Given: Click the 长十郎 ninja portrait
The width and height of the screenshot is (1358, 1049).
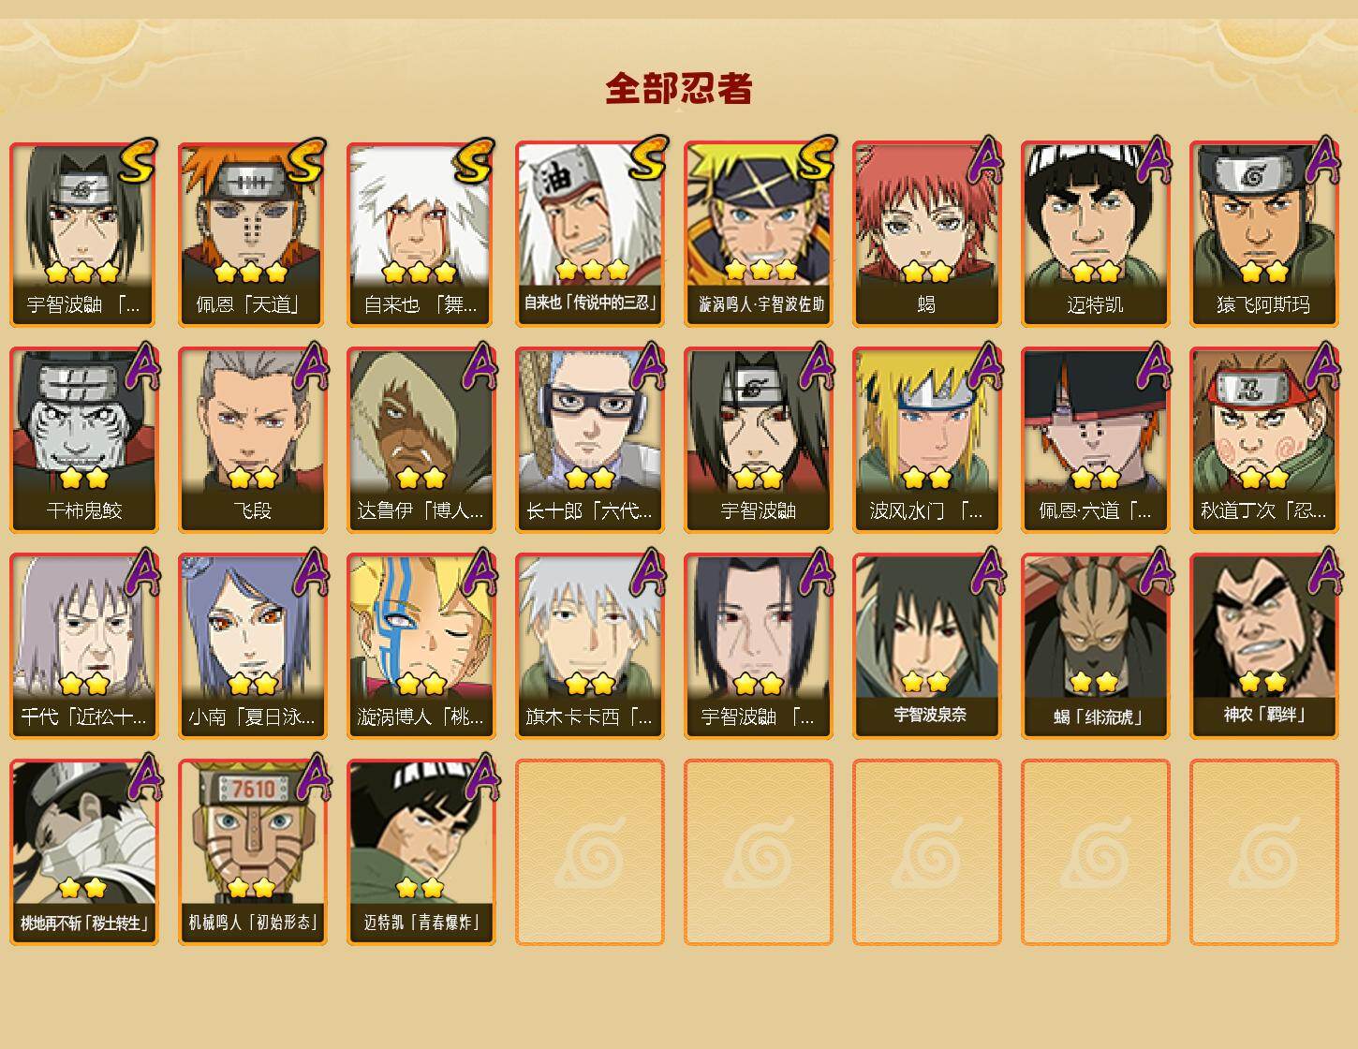Looking at the screenshot, I should 589,440.
